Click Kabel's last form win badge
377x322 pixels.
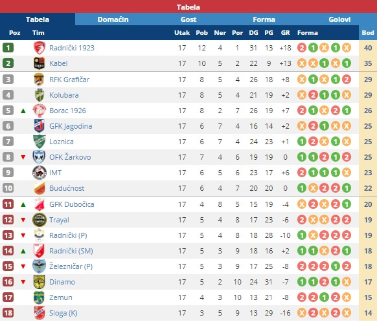point(347,63)
